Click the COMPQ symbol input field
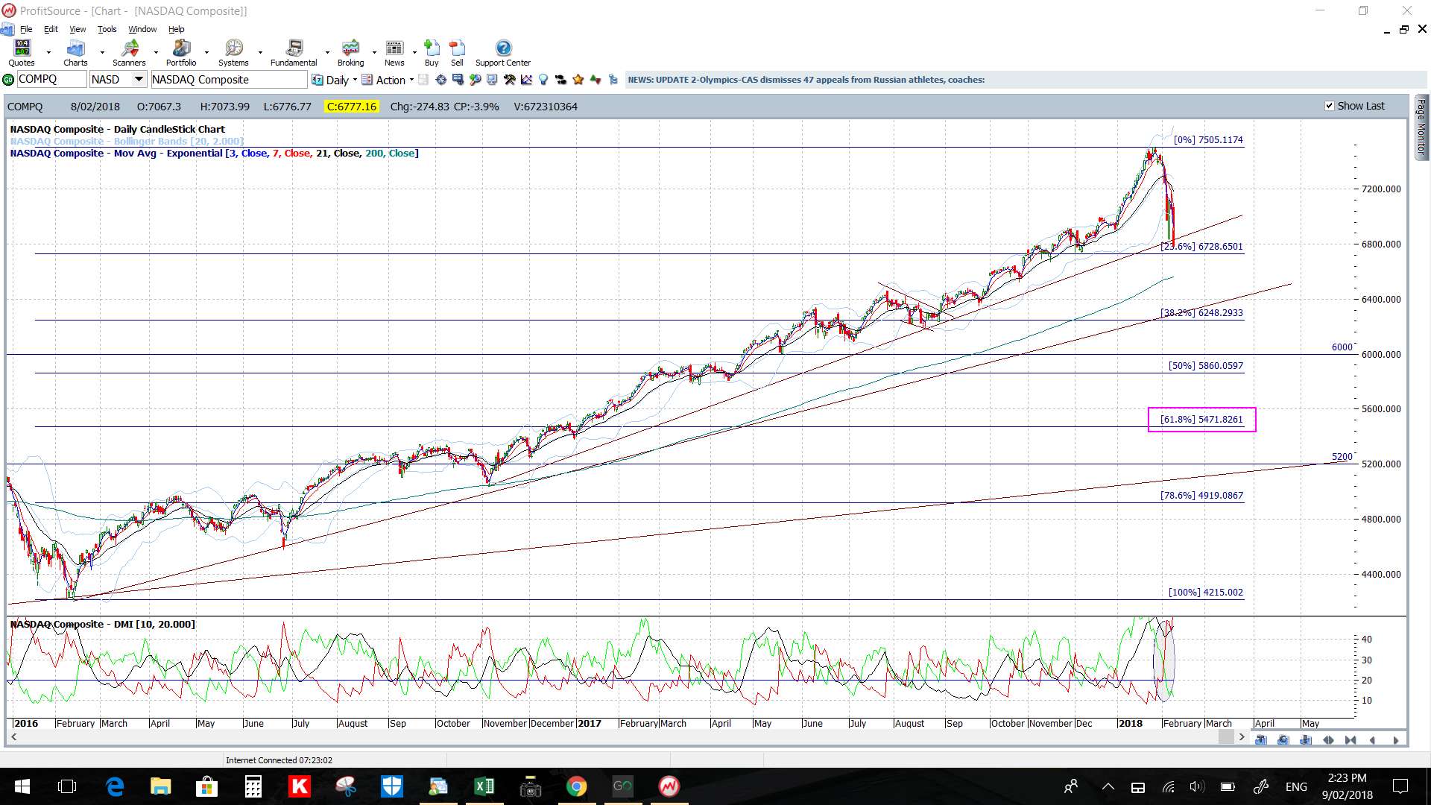This screenshot has height=805, width=1431. [51, 80]
